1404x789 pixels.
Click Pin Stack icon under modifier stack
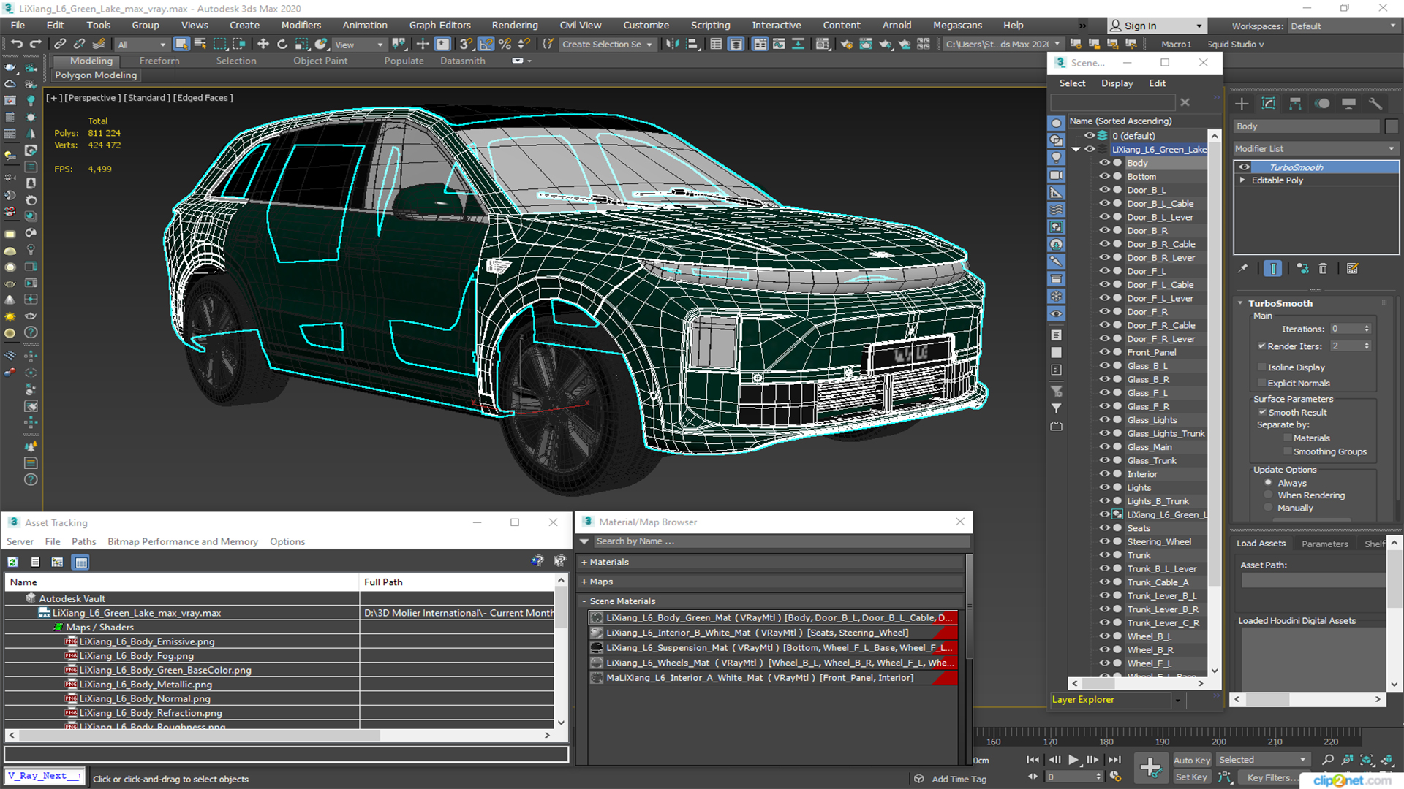pyautogui.click(x=1243, y=269)
